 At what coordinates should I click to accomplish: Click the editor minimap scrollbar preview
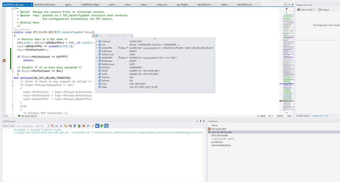(x=286, y=61)
